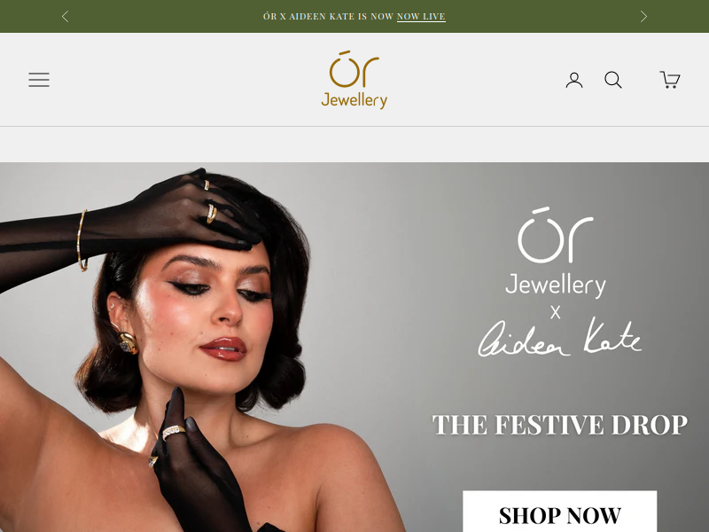
Task: Click the ÓR X AIDEEN KATE announcement text
Action: (328, 17)
